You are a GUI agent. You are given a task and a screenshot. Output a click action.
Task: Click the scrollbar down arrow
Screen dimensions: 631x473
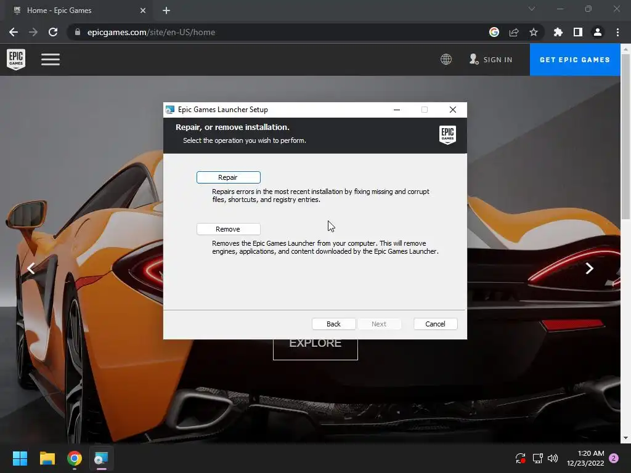625,438
